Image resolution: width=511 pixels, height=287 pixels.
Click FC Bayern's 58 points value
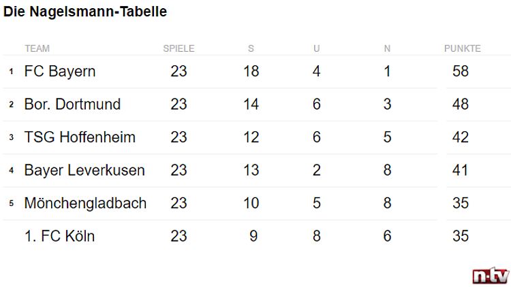point(461,71)
